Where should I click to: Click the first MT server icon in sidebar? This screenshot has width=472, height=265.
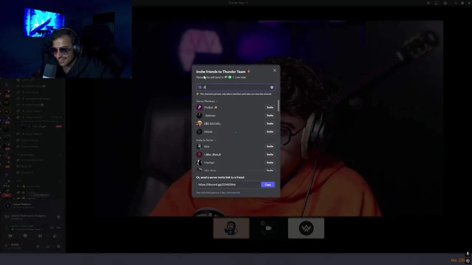7,102
